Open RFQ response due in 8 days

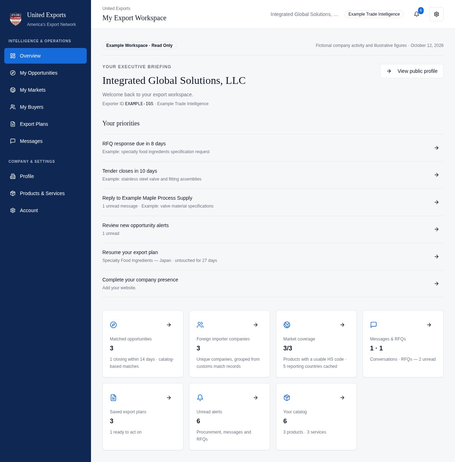point(273,148)
